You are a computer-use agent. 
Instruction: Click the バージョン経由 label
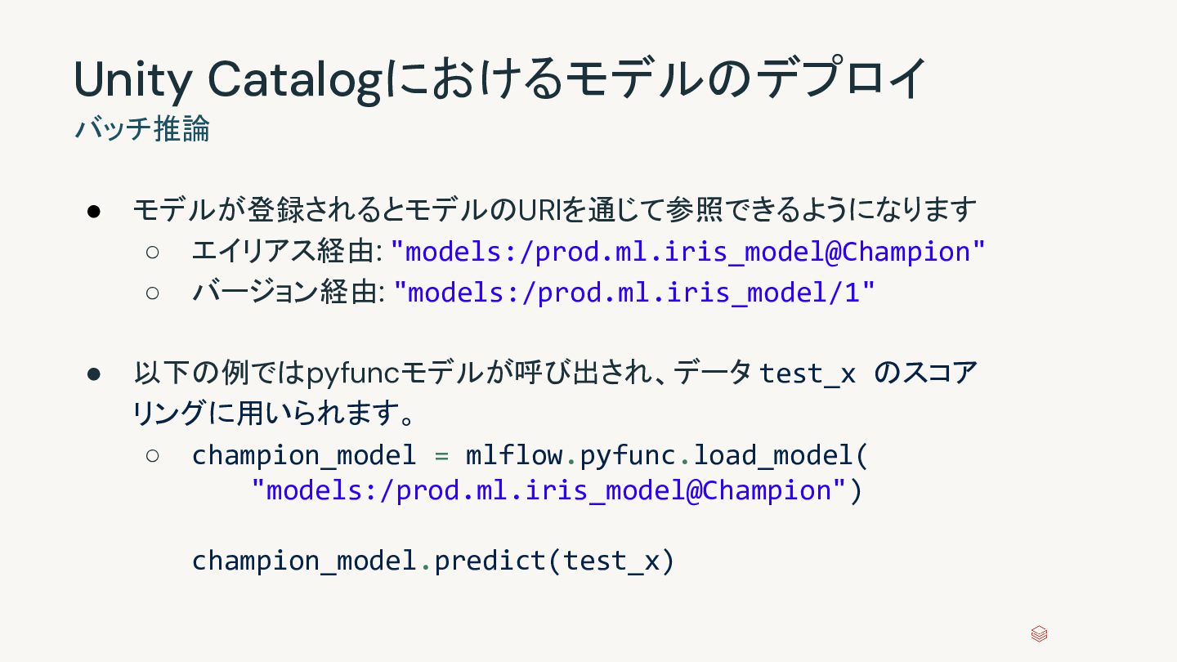288,292
